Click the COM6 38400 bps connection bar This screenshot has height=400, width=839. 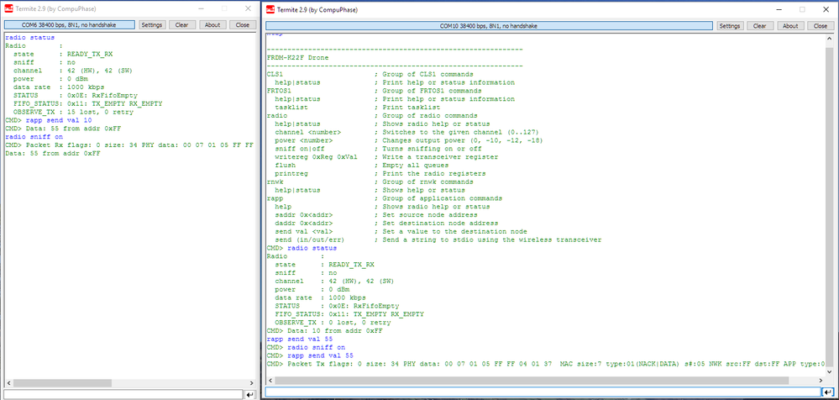pos(69,24)
